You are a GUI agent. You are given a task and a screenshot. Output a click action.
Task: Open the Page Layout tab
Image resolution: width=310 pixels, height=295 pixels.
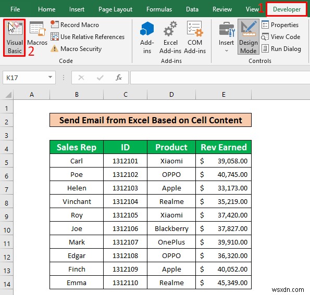click(115, 9)
